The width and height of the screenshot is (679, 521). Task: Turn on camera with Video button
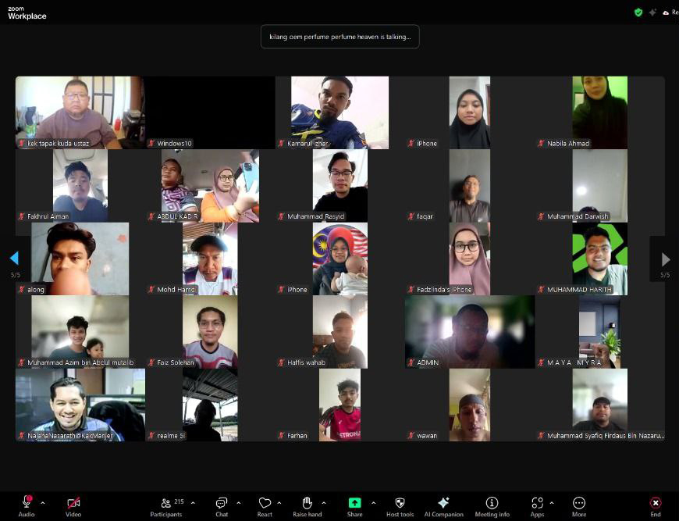pyautogui.click(x=73, y=504)
